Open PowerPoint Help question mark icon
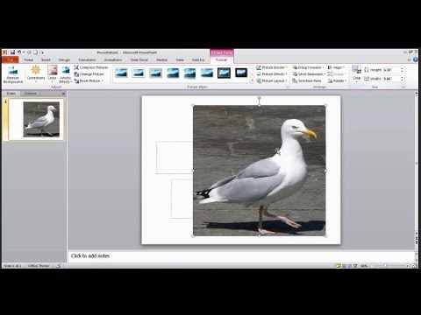 tap(415, 59)
